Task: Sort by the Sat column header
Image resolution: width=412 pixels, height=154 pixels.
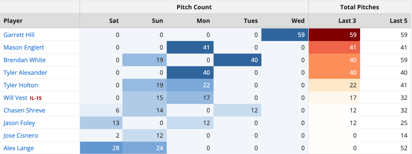Action: pyautogui.click(x=114, y=21)
